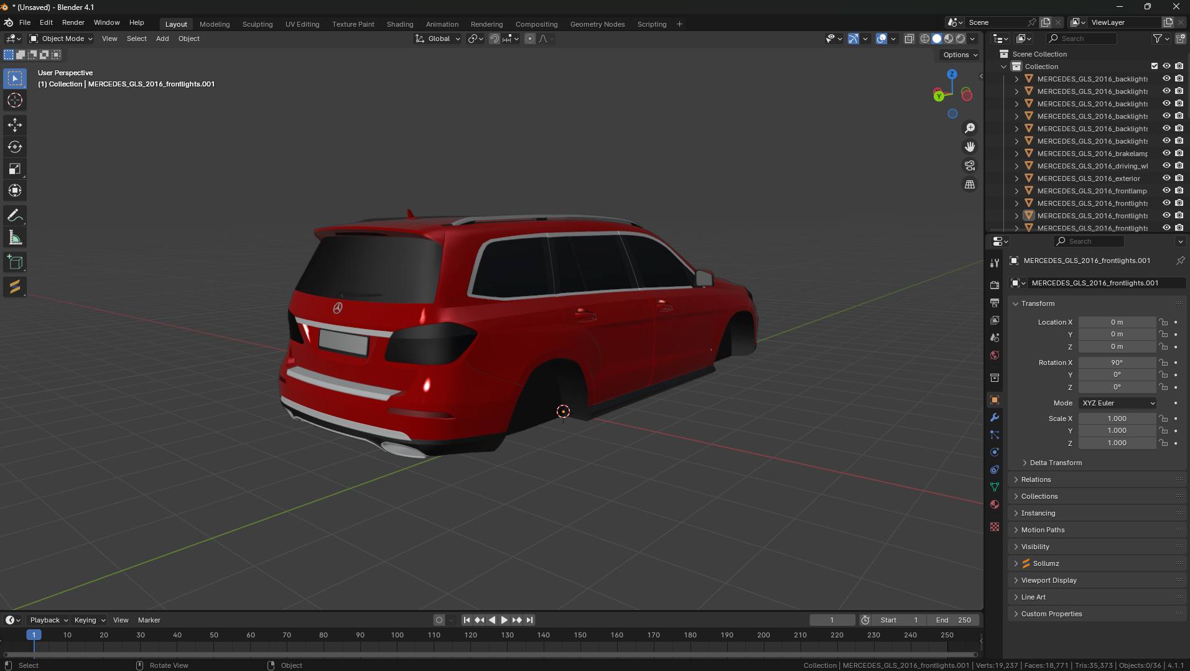
Task: Click the Scale X value field
Action: 1117,419
